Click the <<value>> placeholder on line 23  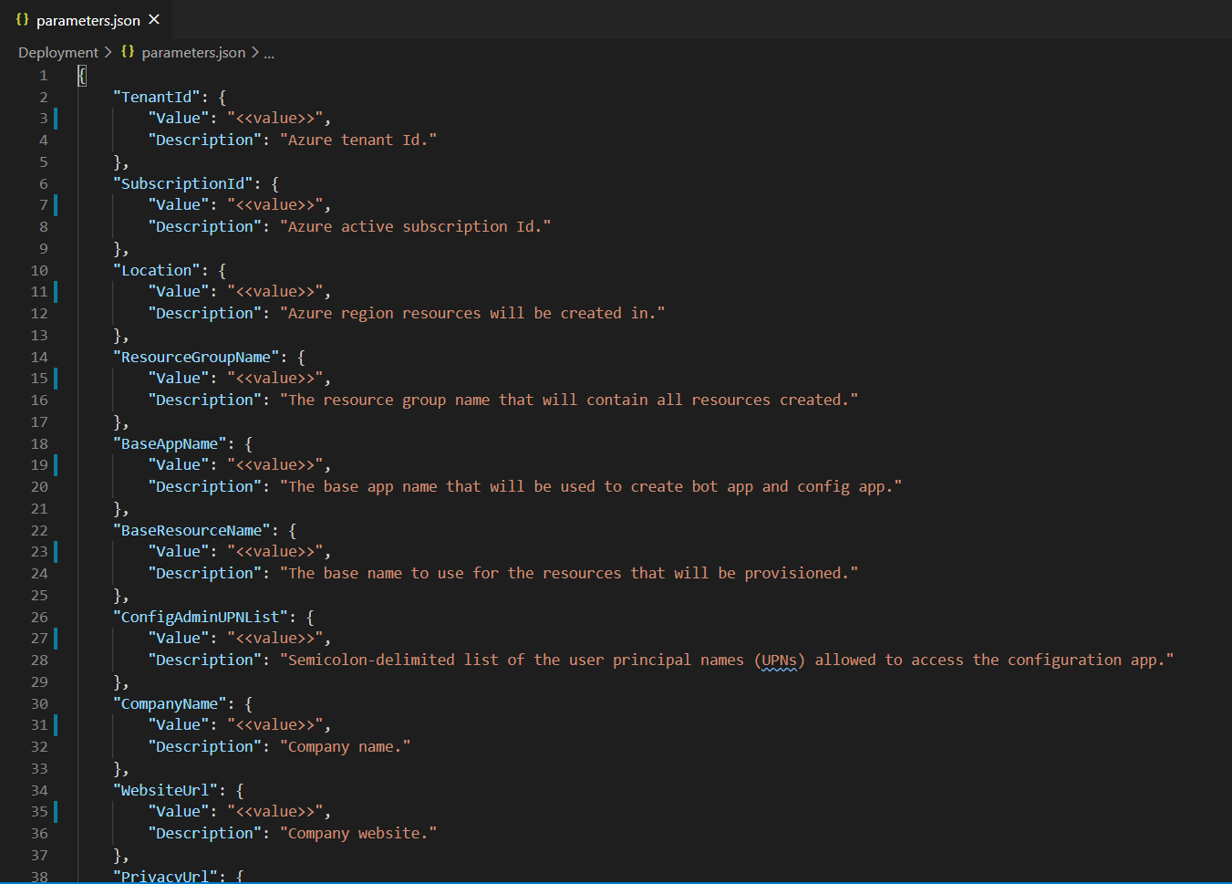click(x=275, y=551)
